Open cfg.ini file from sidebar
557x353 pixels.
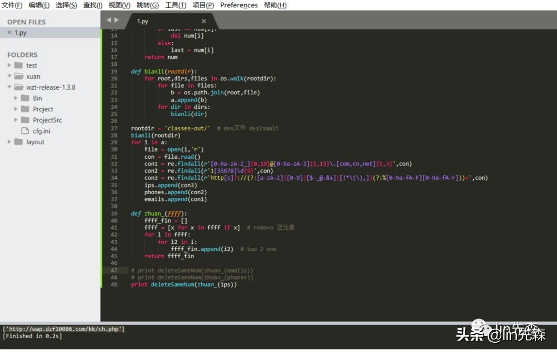(x=42, y=131)
